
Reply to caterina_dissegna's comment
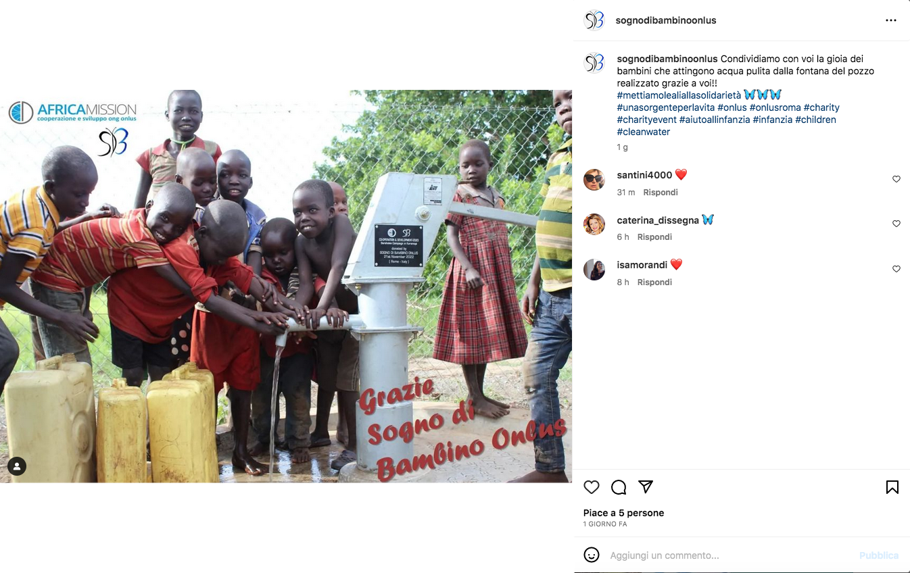pos(654,237)
